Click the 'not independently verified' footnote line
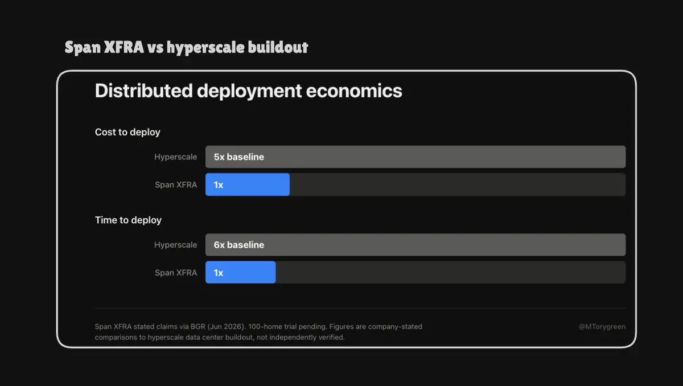The height and width of the screenshot is (386, 683). pos(220,337)
